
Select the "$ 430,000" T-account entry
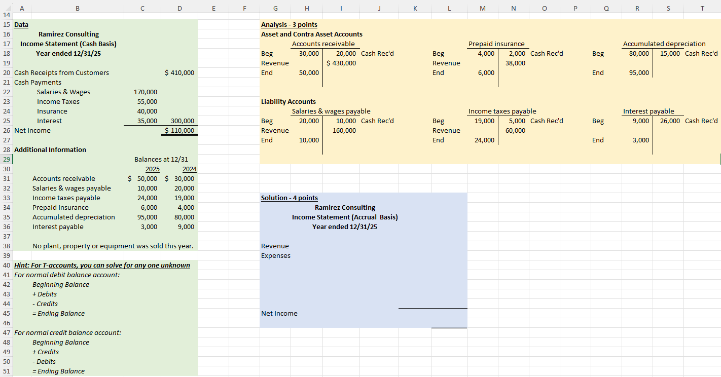point(341,63)
